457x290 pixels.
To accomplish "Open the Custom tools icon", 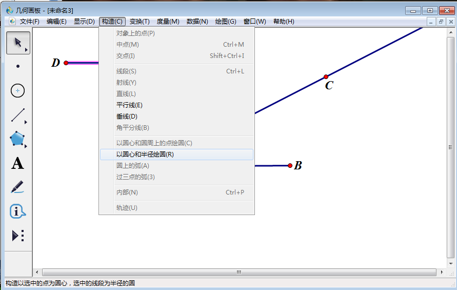I will point(17,236).
